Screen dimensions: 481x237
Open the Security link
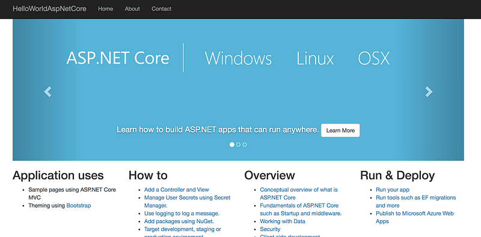coord(270,229)
